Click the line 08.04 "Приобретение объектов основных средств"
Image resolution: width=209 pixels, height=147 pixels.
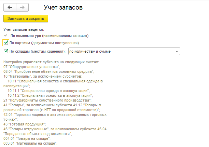tap(49, 72)
